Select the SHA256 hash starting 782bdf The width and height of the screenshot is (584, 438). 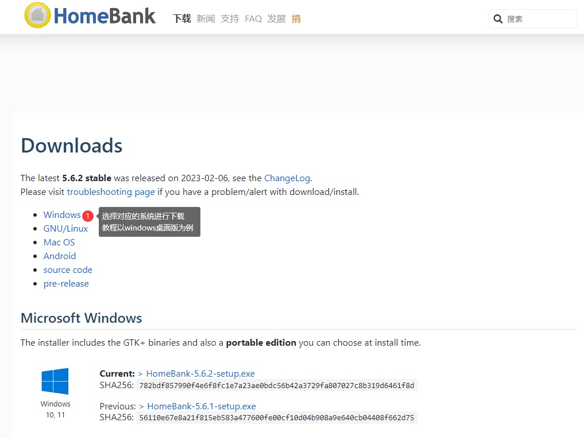277,386
